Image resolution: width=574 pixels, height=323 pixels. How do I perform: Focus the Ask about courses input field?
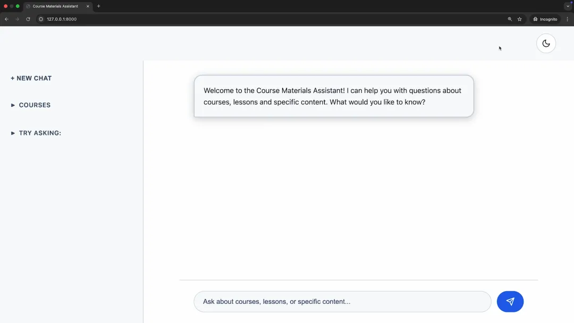(342, 302)
